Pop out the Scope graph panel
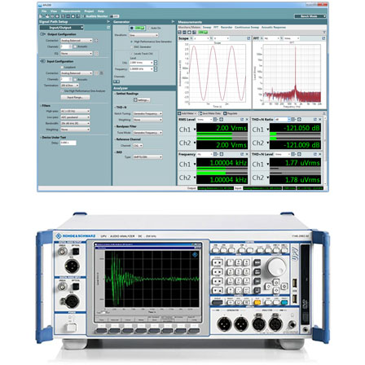365x365 pixels. point(248,38)
